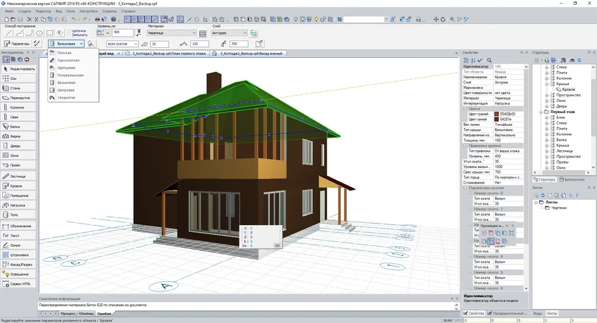
Task: Select the Оси (axes) tool
Action: (x=19, y=79)
